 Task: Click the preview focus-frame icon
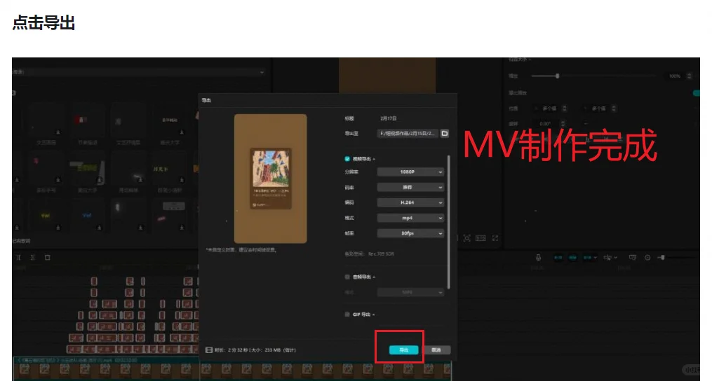click(466, 237)
